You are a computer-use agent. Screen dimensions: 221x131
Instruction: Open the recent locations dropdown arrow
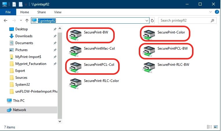tap(21, 20)
